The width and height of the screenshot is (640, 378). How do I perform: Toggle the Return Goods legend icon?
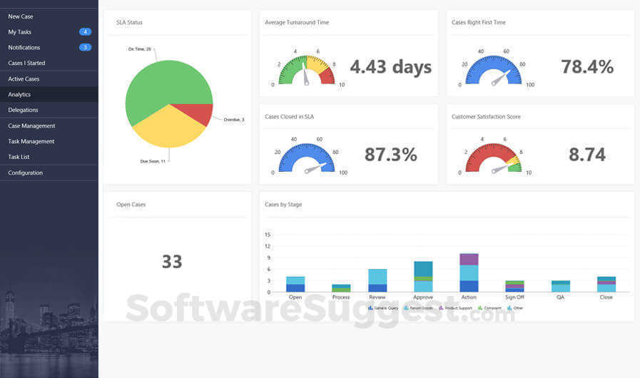[x=406, y=308]
